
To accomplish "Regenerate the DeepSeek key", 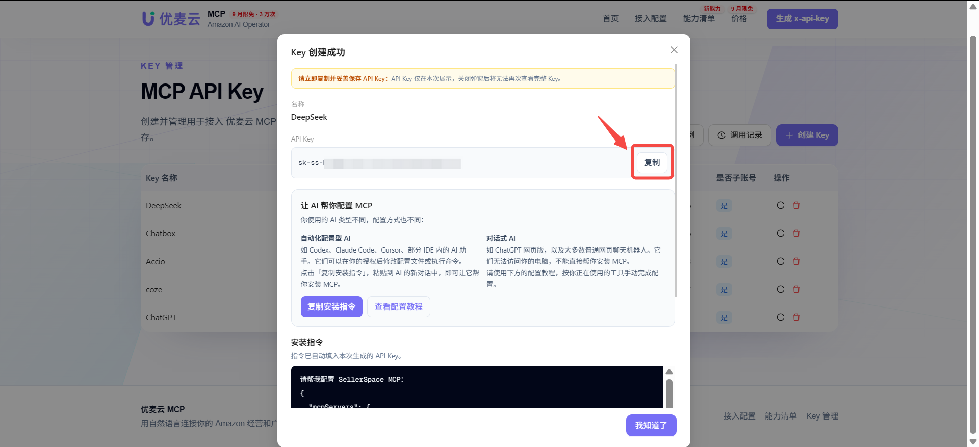I will [x=781, y=205].
